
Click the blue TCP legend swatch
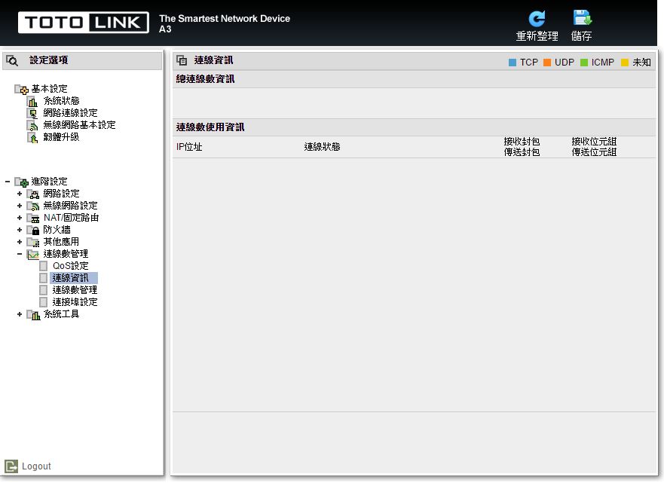coord(513,63)
